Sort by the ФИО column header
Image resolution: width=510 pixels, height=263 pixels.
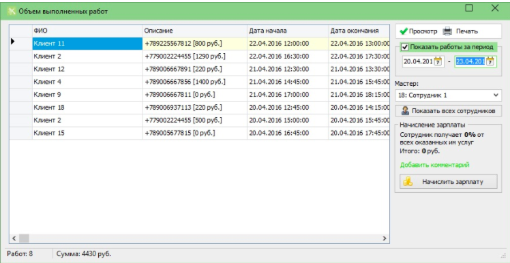(x=87, y=31)
